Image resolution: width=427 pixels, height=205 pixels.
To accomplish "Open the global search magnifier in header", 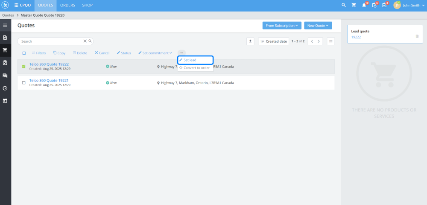I will click(344, 5).
